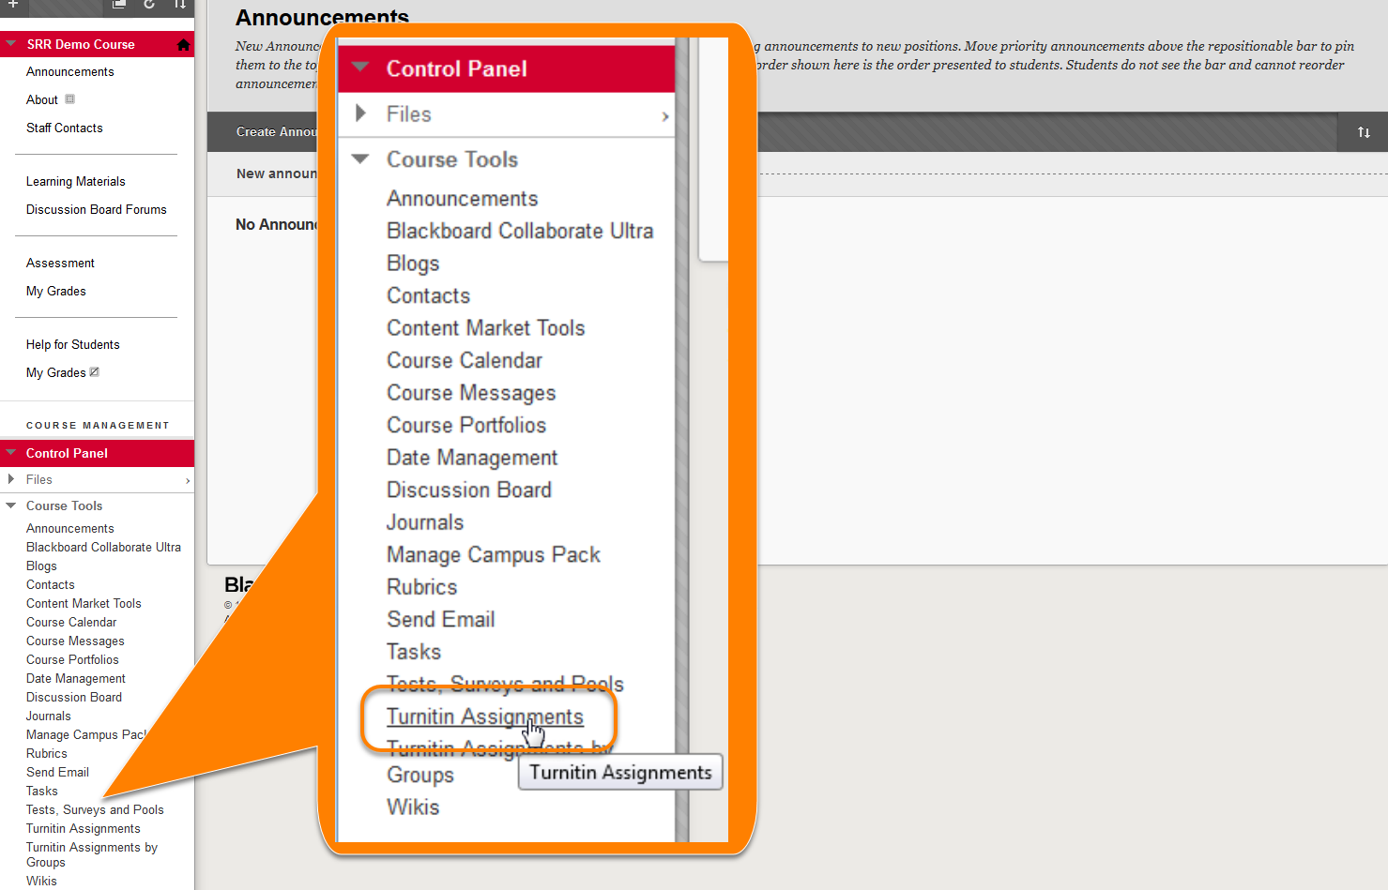Open Tests, Surveys and Pools in the left sidebar

tap(95, 809)
